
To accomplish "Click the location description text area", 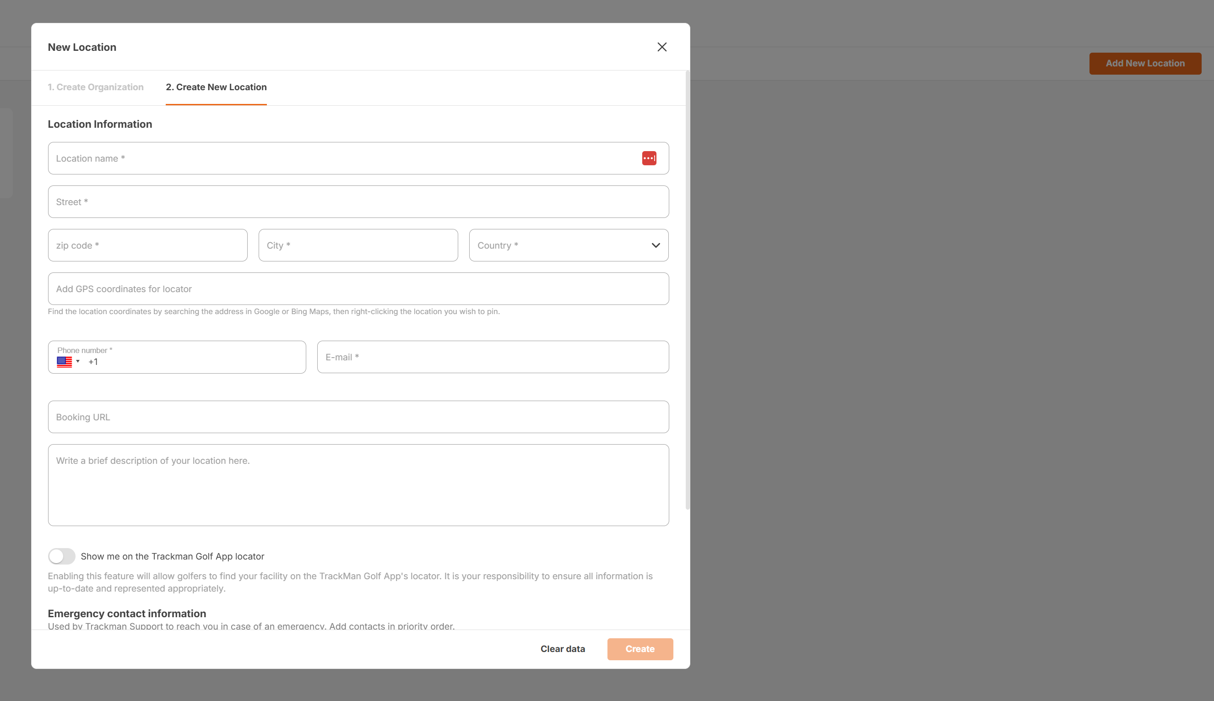I will click(358, 485).
